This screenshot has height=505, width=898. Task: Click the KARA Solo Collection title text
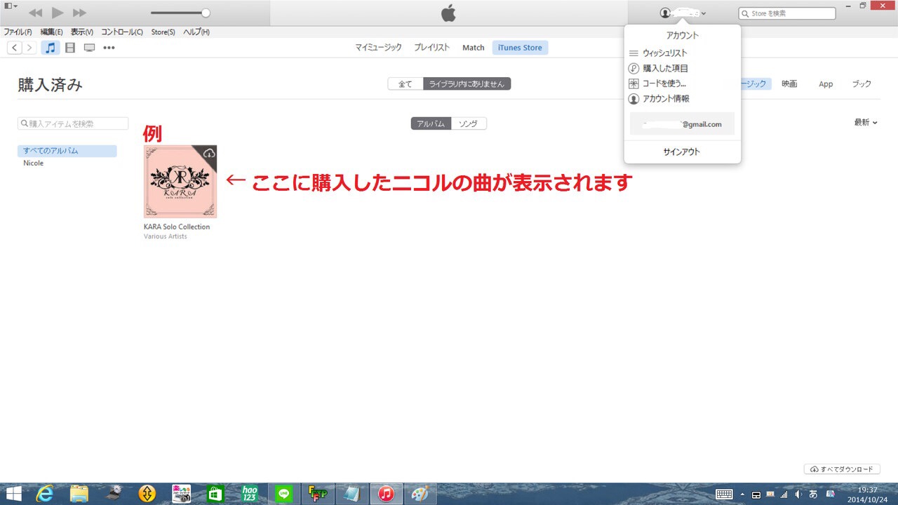[177, 227]
